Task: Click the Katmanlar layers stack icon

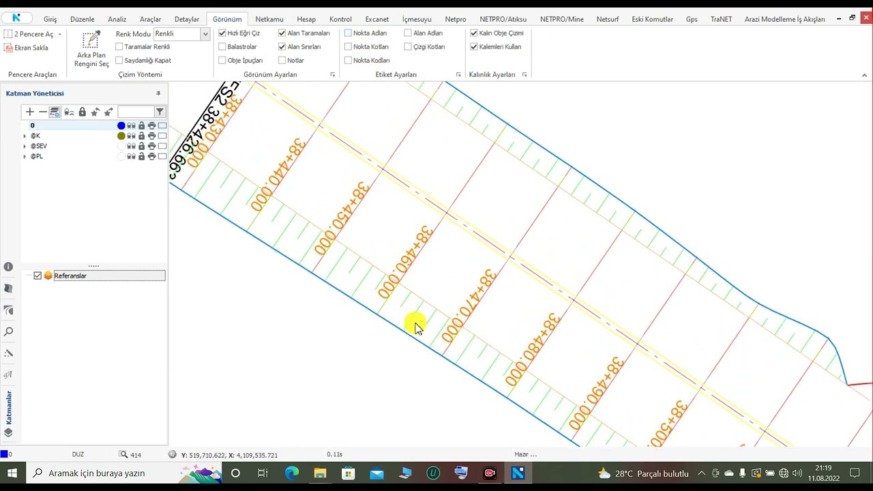Action: (8, 432)
